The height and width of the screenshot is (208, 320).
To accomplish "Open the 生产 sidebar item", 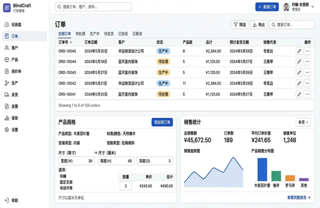I will pyautogui.click(x=24, y=83).
